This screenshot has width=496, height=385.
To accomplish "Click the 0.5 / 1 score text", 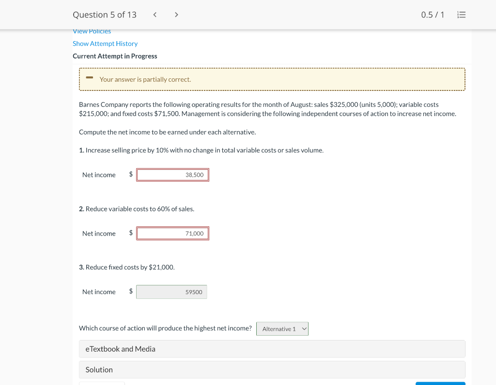I will tap(433, 15).
